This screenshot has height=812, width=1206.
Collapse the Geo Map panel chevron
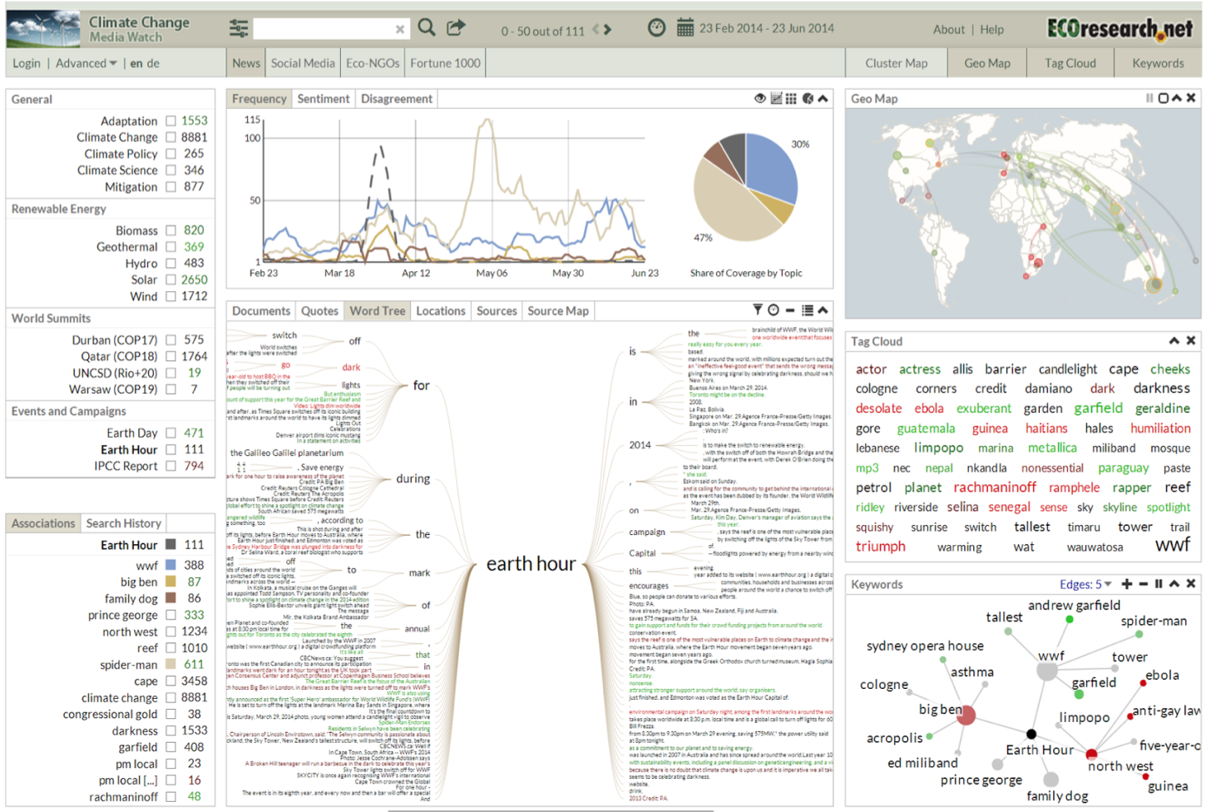(1177, 98)
